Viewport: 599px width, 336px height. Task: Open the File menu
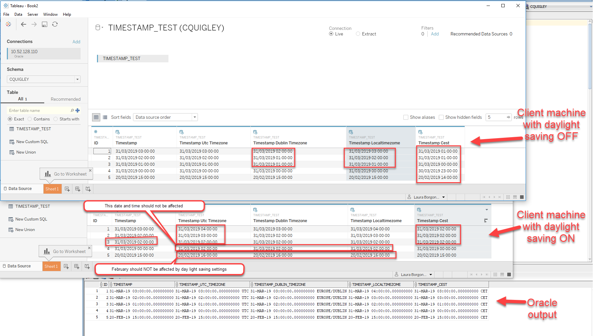point(6,14)
